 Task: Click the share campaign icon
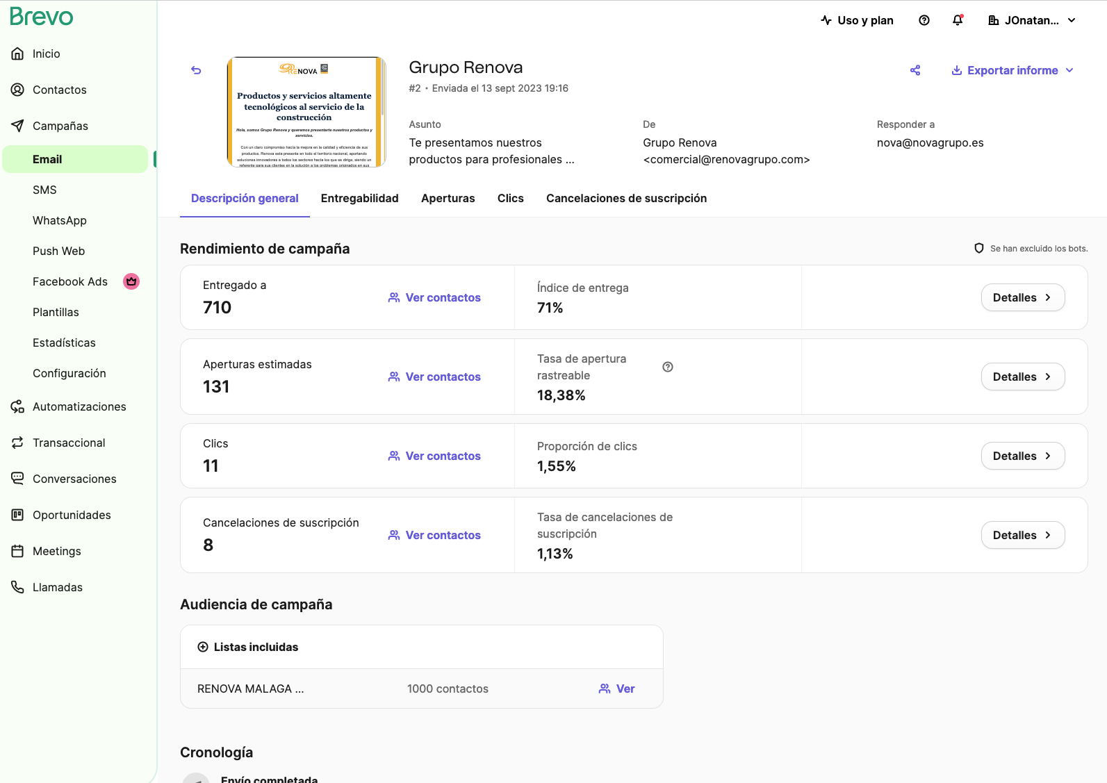tap(915, 70)
